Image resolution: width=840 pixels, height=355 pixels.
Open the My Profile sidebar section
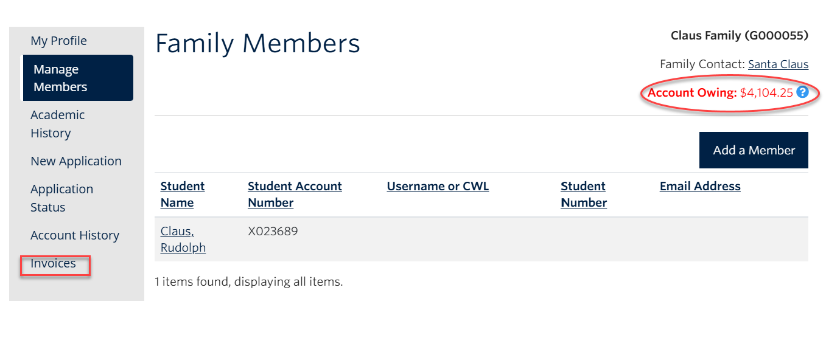58,40
